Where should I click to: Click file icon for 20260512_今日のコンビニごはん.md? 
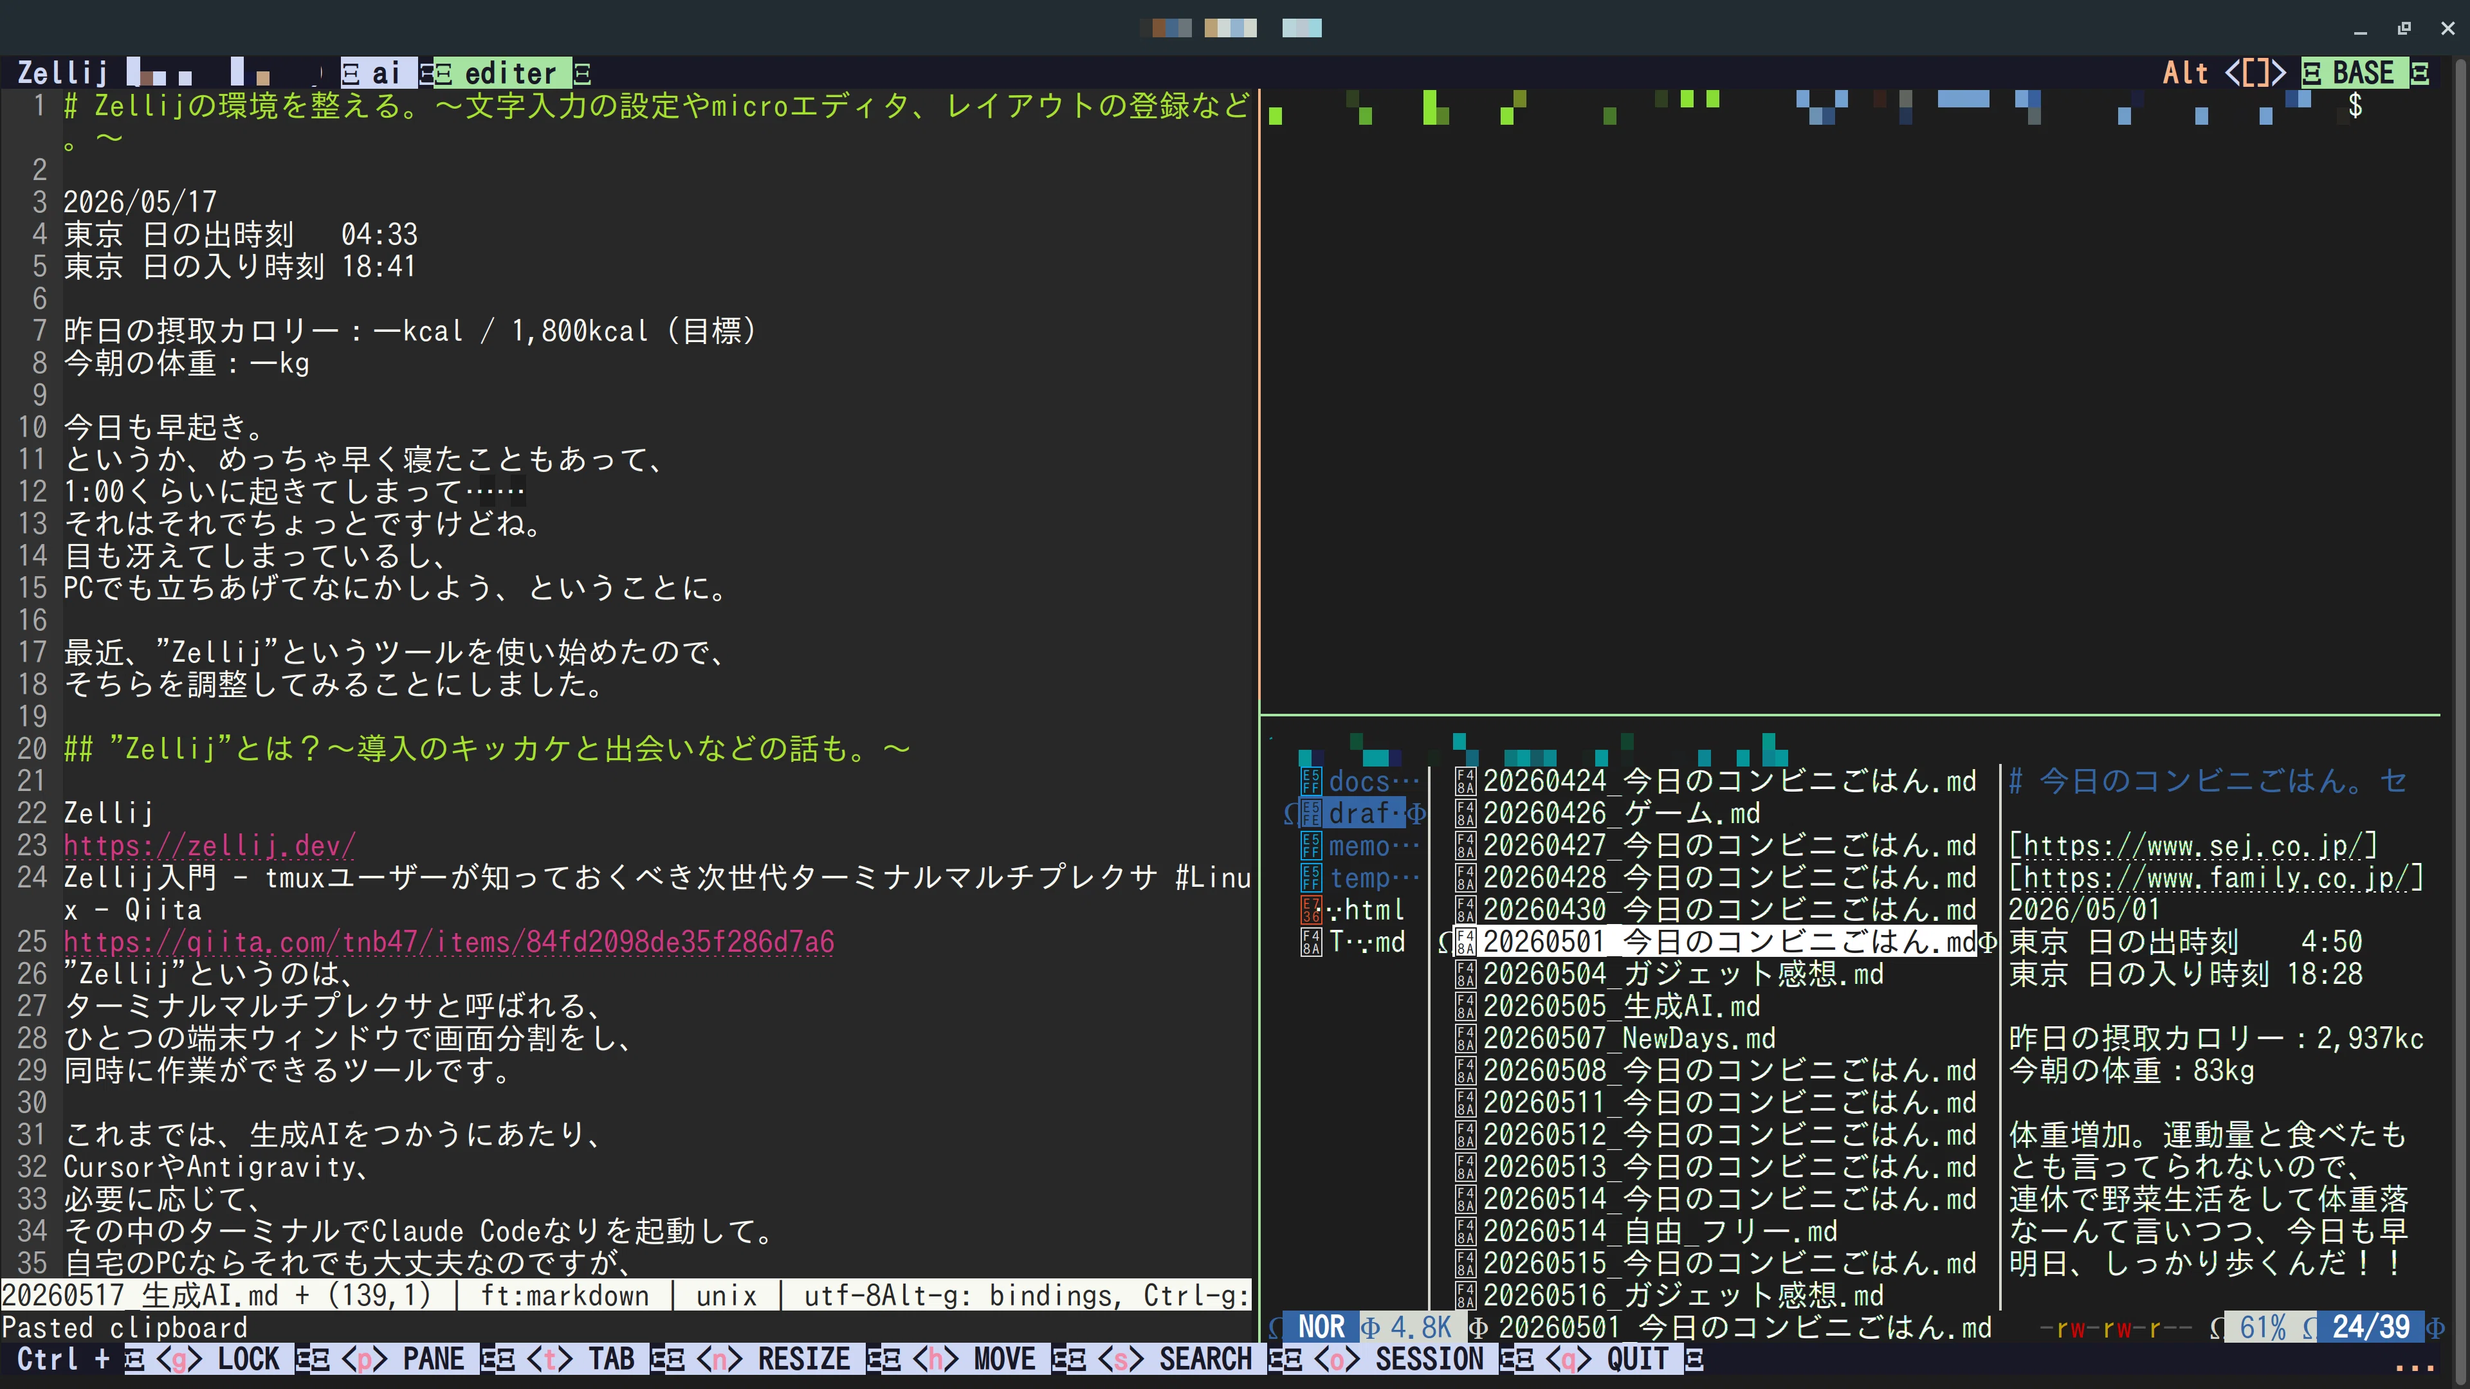(1465, 1134)
